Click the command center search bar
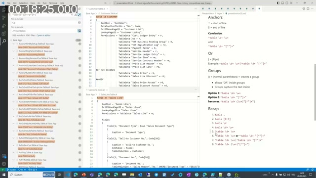Viewport: 316px width, 178px height. (x=163, y=3)
